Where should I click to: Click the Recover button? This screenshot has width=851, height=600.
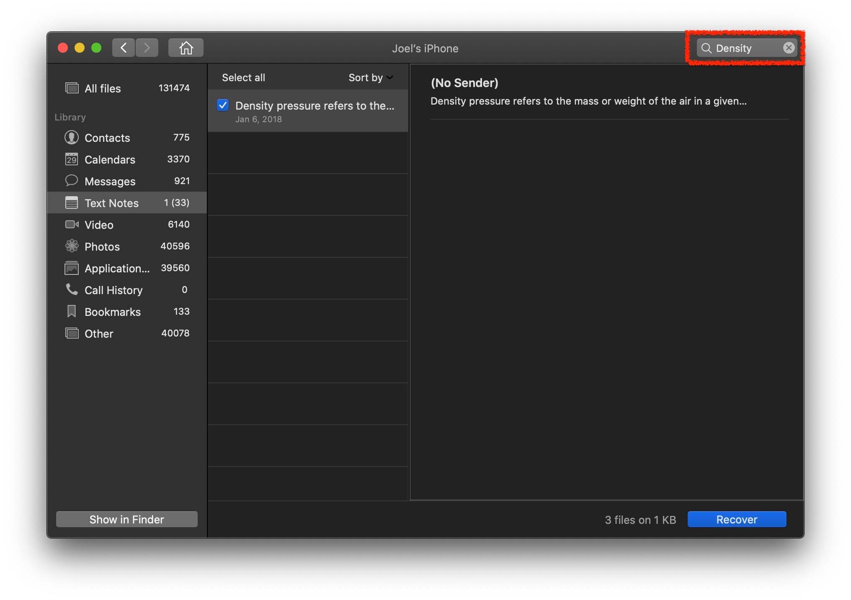[x=736, y=519]
